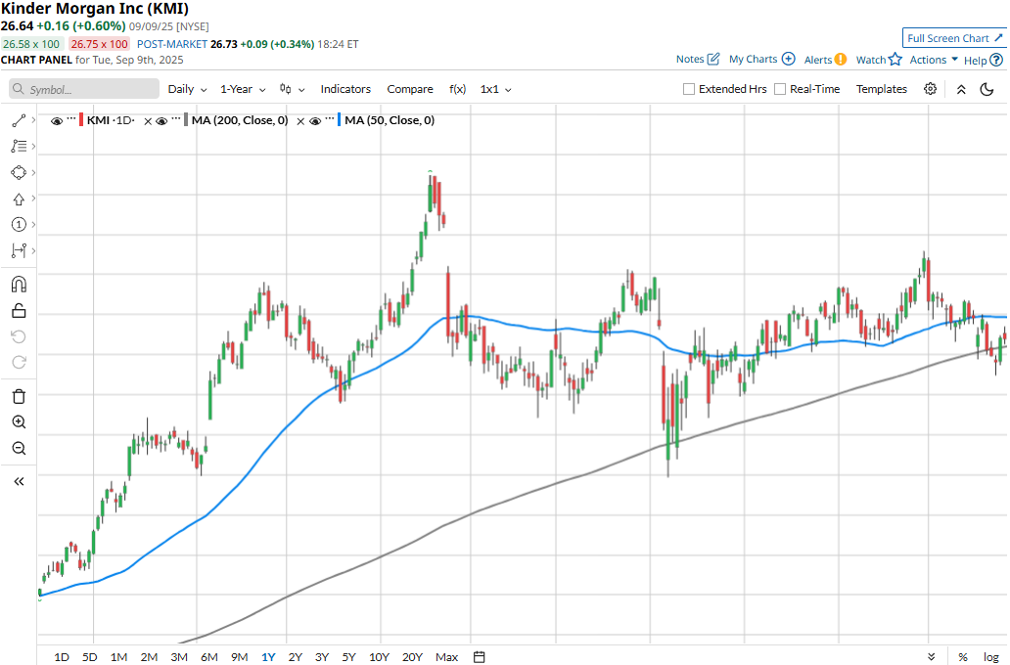1010x665 pixels.
Task: Switch to dark mode moon icon
Action: tap(987, 90)
